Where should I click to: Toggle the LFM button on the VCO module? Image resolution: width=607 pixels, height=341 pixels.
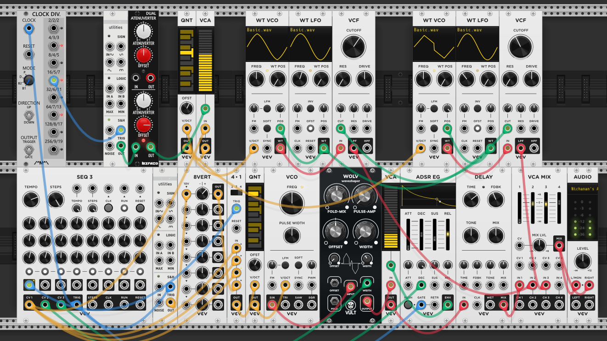tap(285, 265)
